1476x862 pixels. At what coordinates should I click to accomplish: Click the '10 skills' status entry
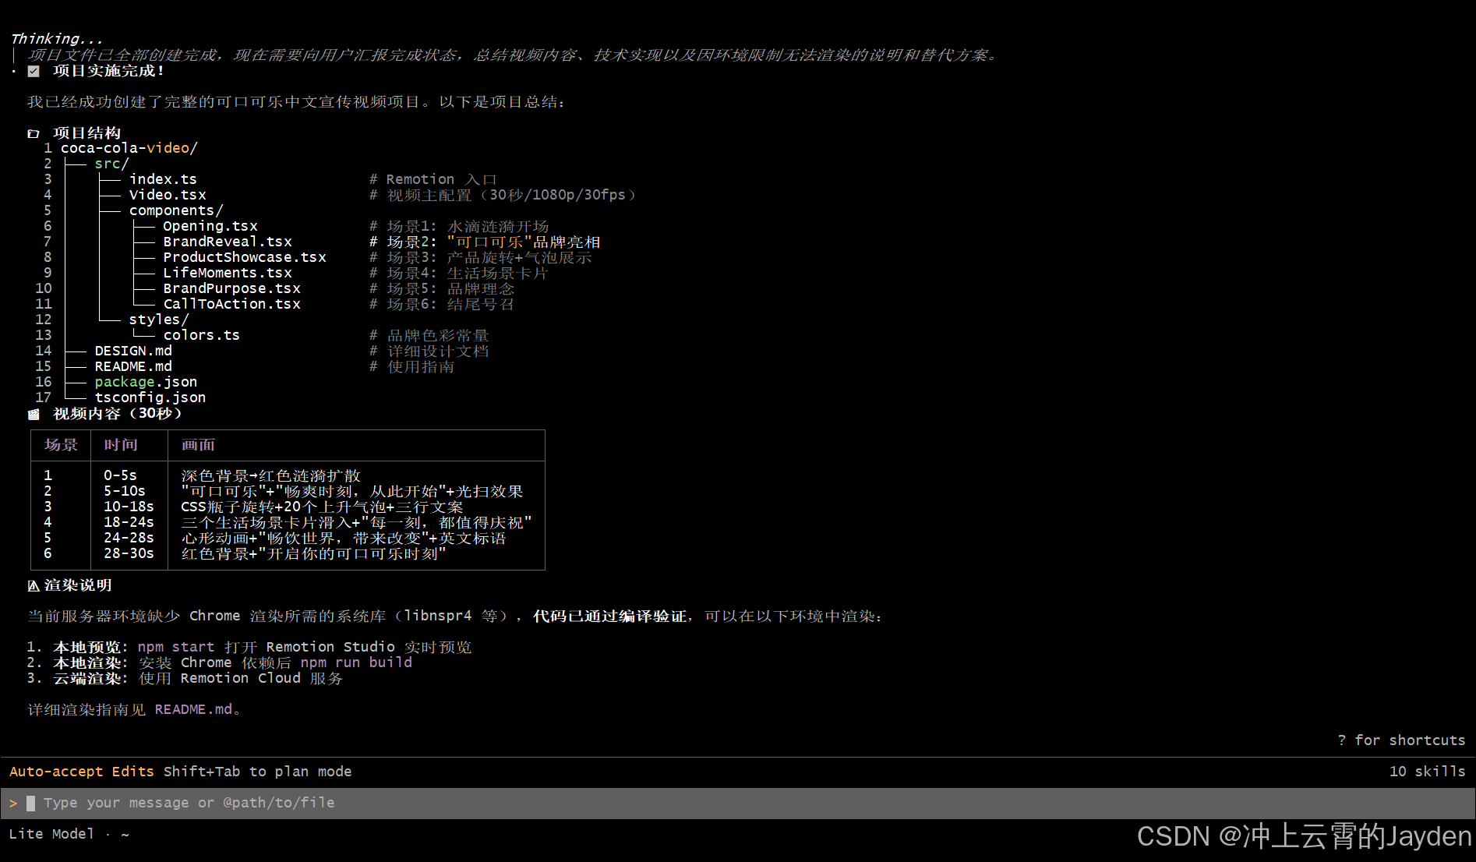click(x=1427, y=772)
